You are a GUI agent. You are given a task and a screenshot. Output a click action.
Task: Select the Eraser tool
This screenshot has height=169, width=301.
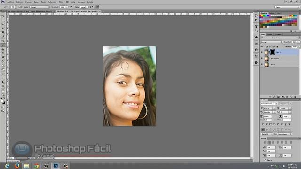tap(3, 57)
